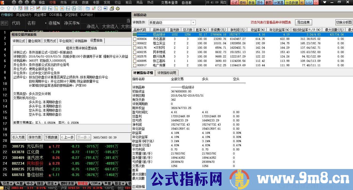Screen dimensions: 353x190
Task: Open the 评测条件 dropdown showing 妖股启动
Action: pyautogui.click(x=193, y=22)
